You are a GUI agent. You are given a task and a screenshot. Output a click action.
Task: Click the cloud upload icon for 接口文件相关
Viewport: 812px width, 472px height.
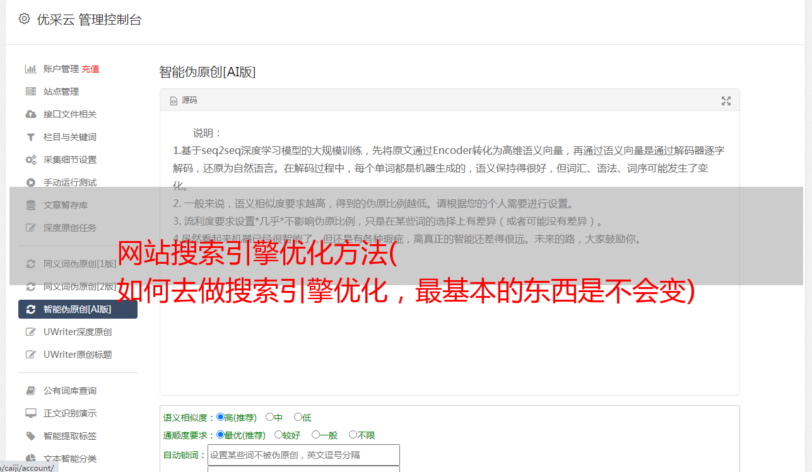(30, 114)
